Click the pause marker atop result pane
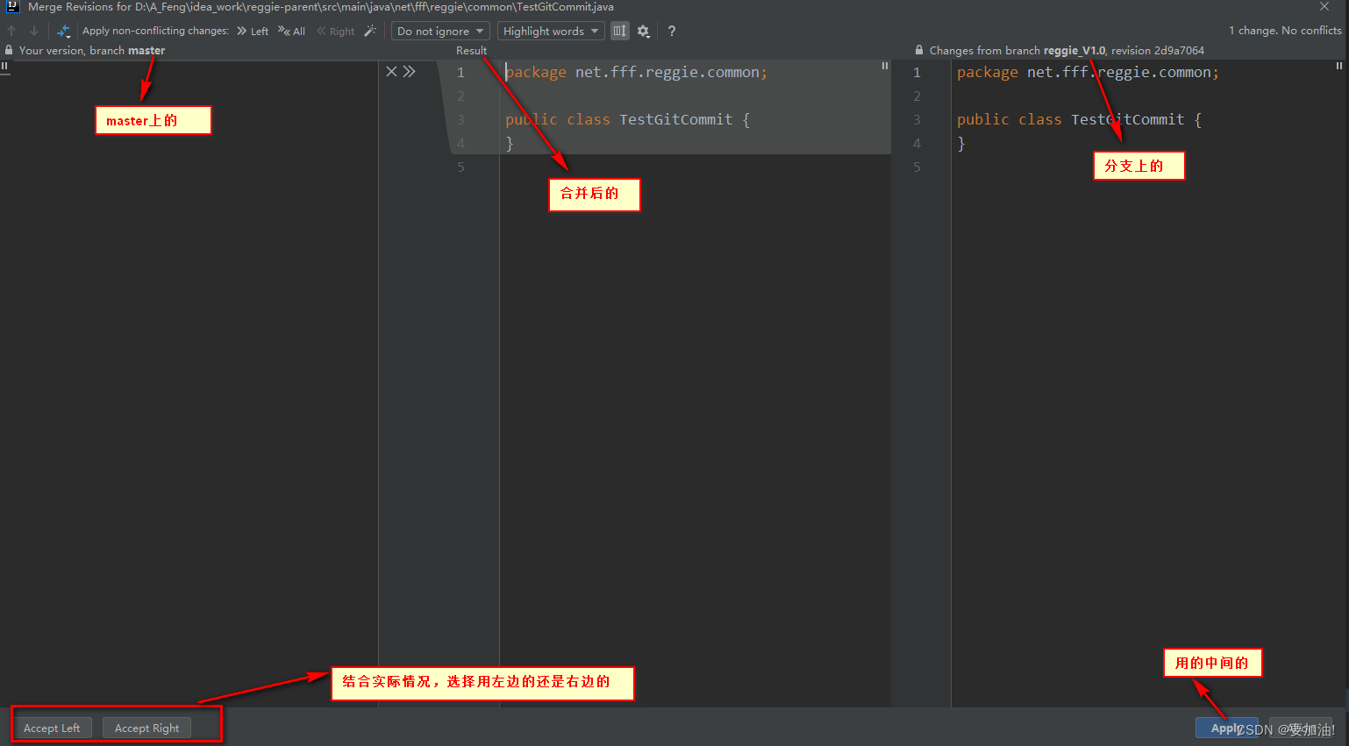This screenshot has width=1349, height=746. 885,66
